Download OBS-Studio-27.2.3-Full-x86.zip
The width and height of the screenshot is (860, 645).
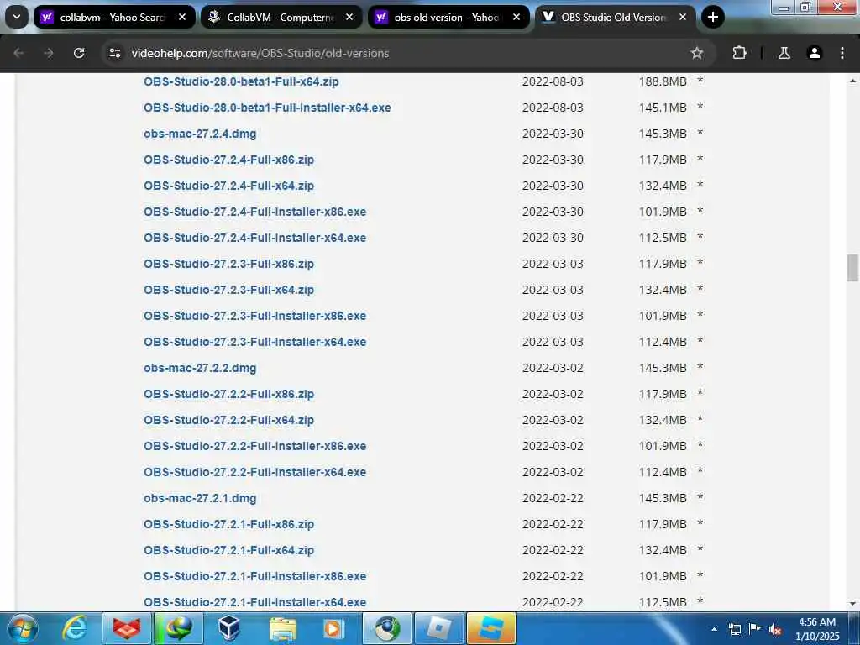point(228,264)
